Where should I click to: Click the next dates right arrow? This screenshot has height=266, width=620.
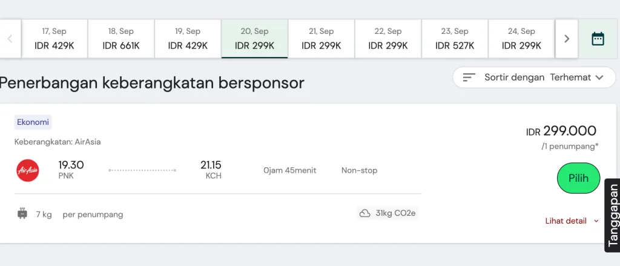567,39
